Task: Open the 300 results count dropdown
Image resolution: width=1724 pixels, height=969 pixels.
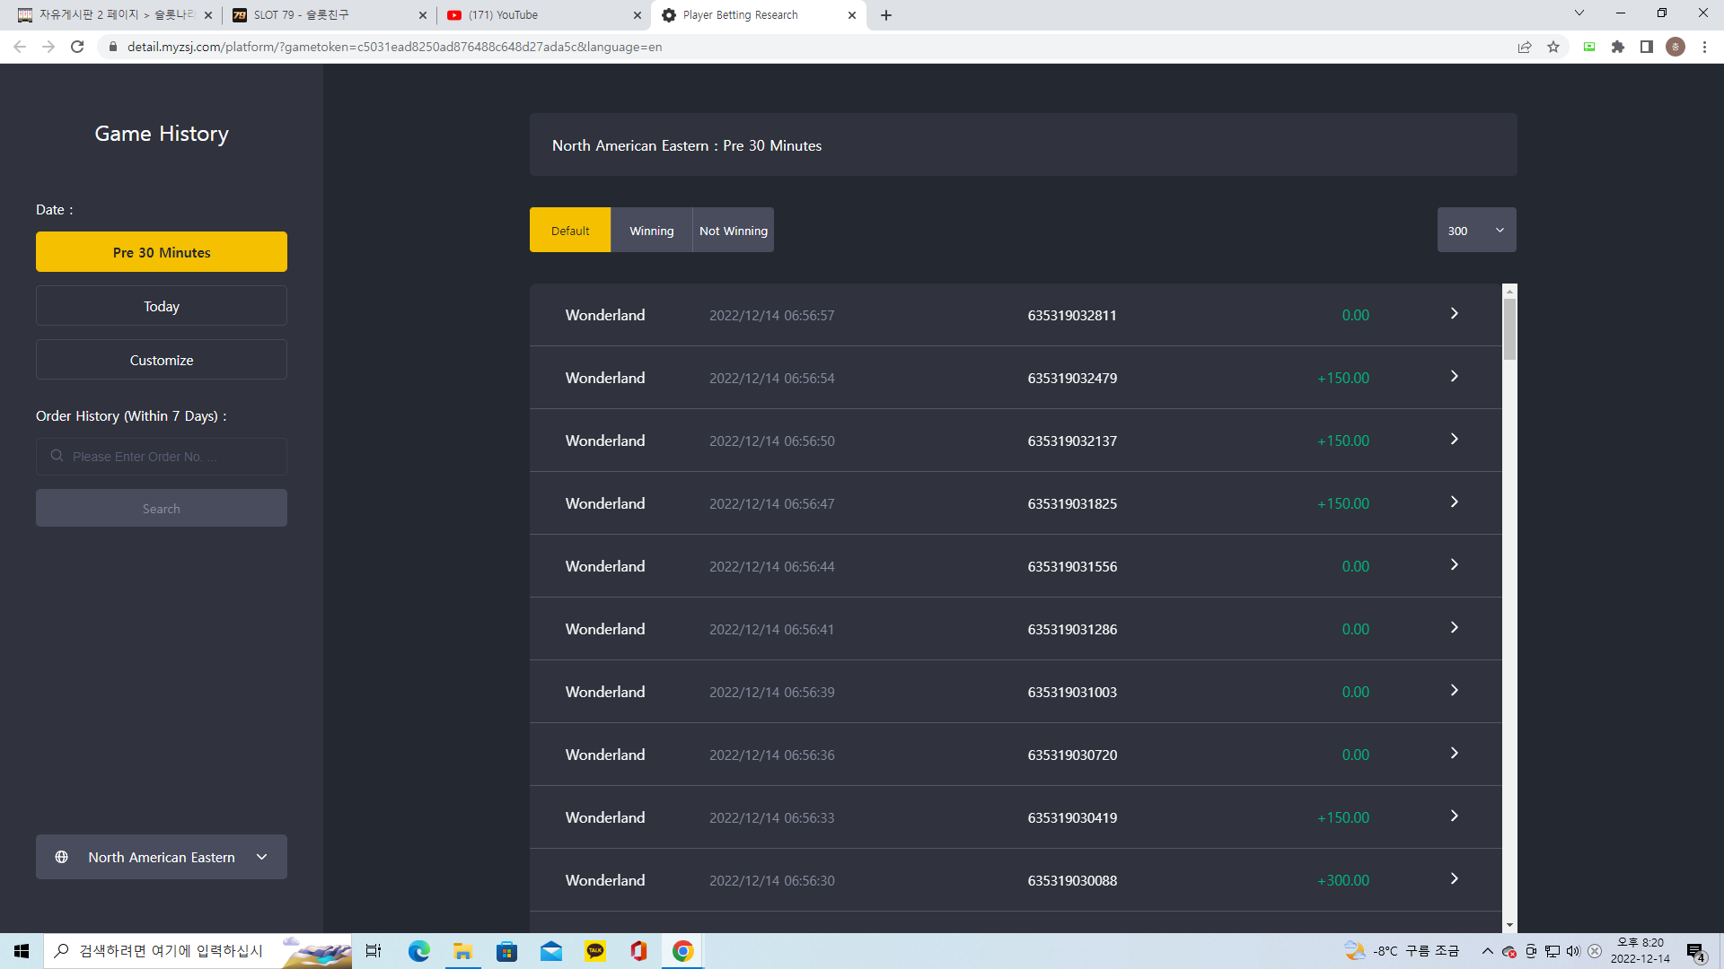Action: click(x=1476, y=231)
